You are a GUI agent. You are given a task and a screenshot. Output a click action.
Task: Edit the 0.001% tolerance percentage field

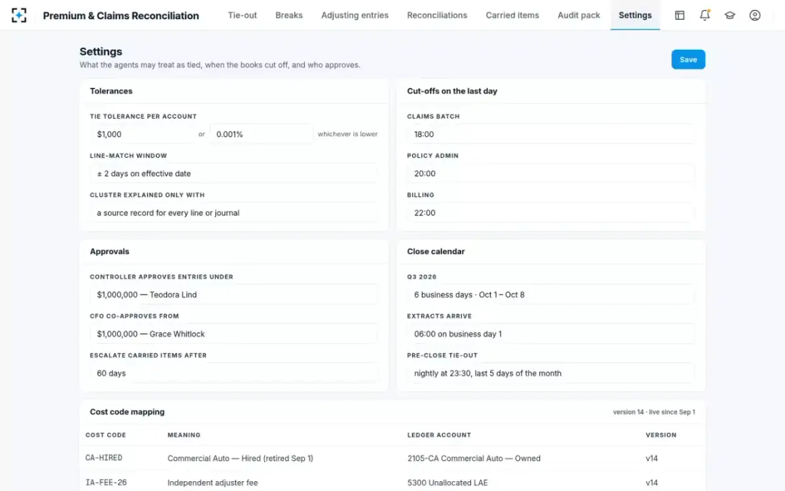click(261, 134)
